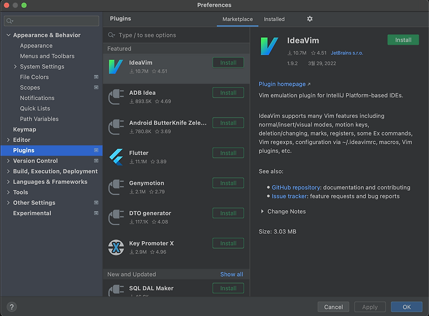Click the IdeaVim logo in plugin list
429x316 pixels.
pos(116,67)
